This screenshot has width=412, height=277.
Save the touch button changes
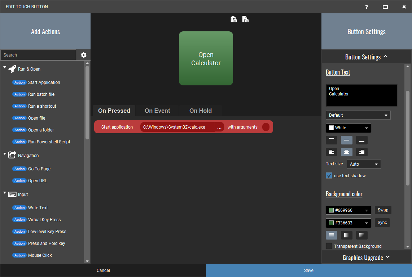coord(309,271)
